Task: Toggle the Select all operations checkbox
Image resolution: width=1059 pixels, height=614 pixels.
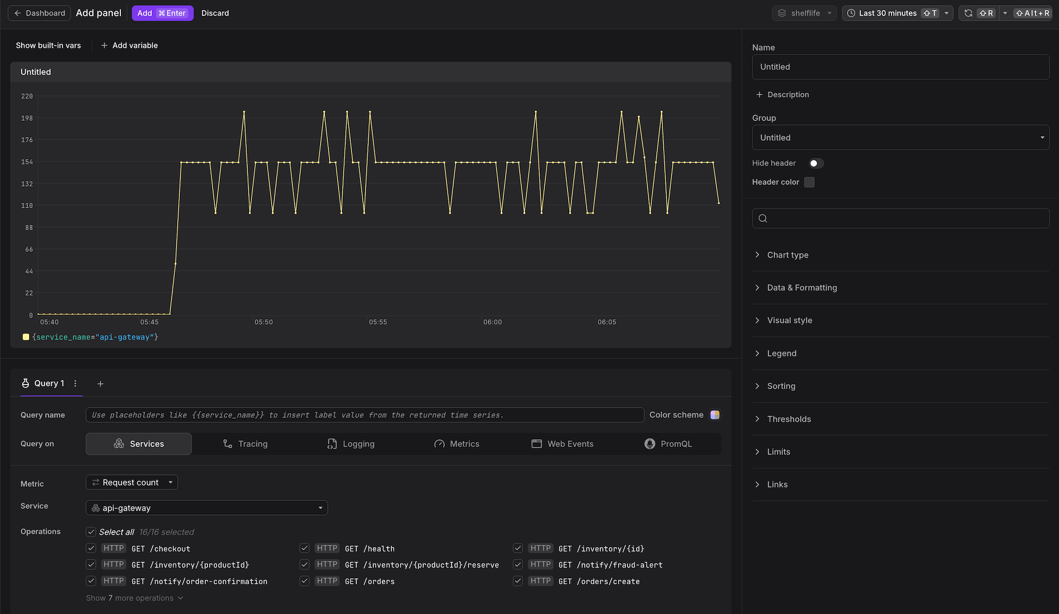Action: 91,531
